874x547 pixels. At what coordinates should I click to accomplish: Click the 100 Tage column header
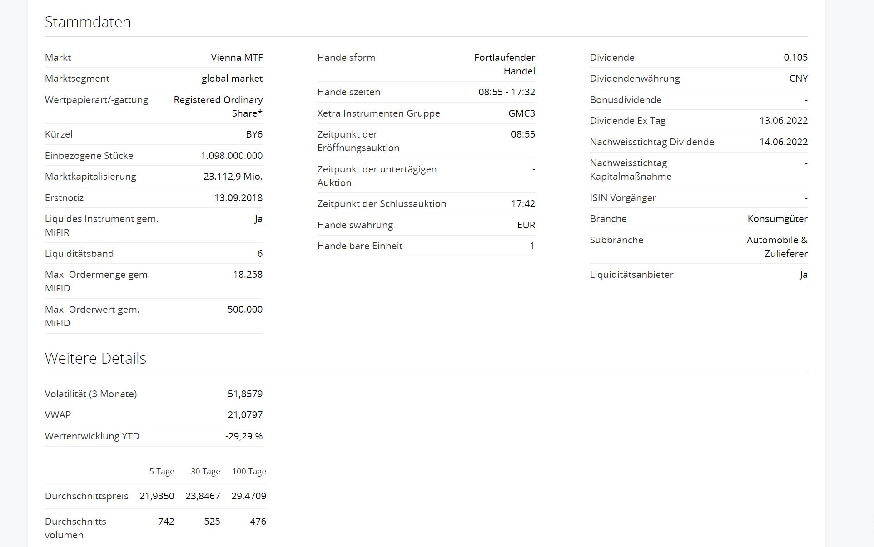pos(249,472)
